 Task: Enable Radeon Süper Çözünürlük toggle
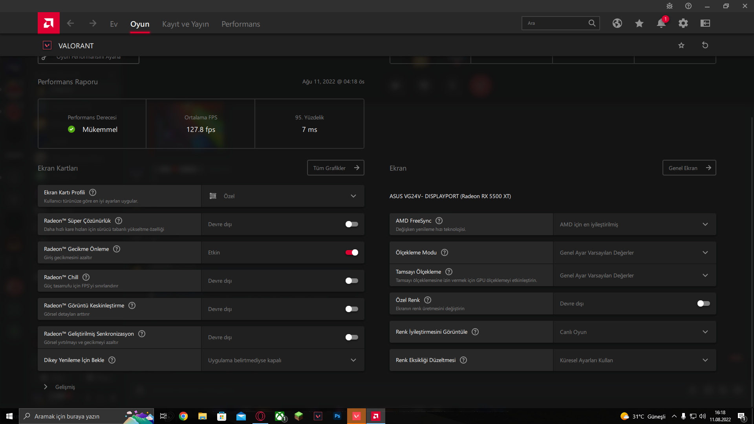(x=351, y=224)
